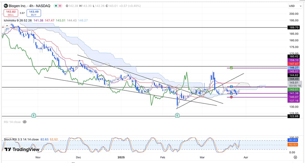The height and width of the screenshot is (163, 305).
Task: Click the pink approximately-equal icon beside the title
Action: pos(60,6)
